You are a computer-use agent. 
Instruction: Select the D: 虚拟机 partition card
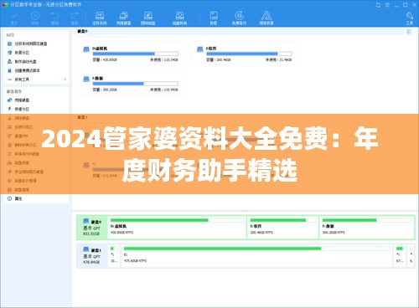tap(132, 54)
